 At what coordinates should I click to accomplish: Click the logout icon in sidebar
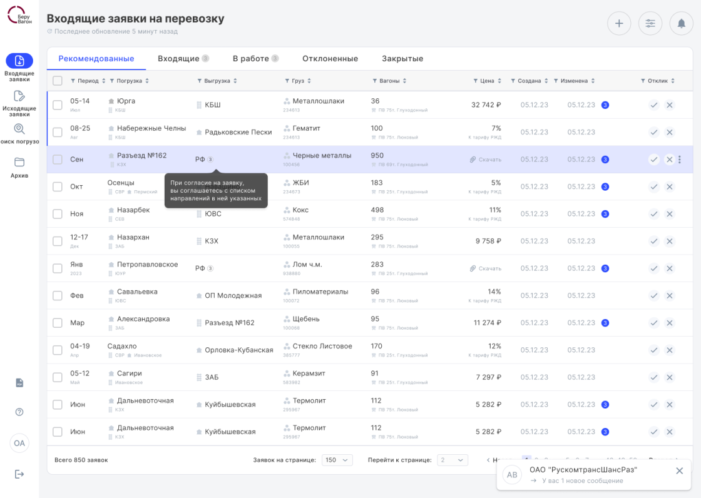(19, 474)
